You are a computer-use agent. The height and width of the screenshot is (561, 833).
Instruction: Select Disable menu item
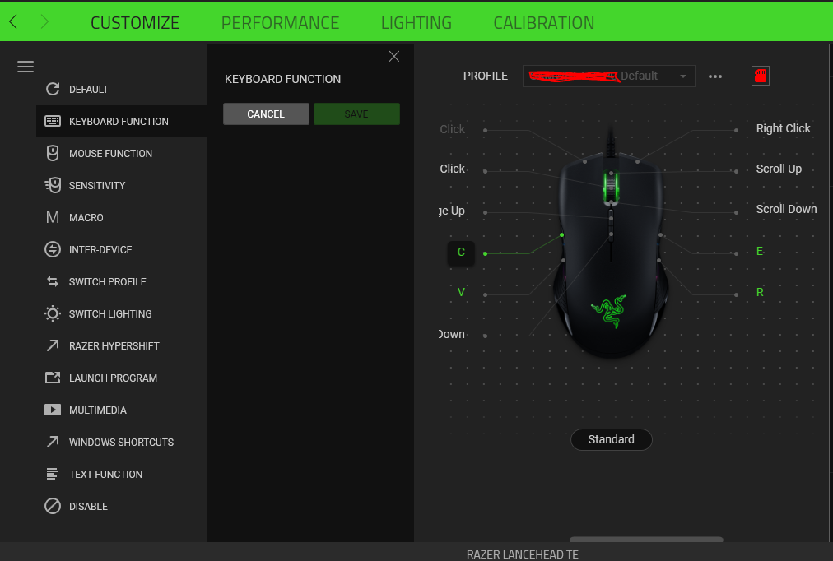coord(121,506)
